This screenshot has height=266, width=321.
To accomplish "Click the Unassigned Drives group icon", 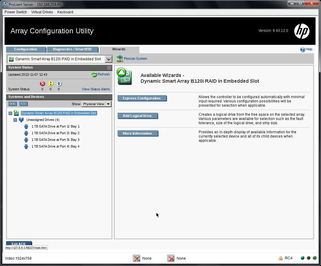I will pyautogui.click(x=21, y=120).
